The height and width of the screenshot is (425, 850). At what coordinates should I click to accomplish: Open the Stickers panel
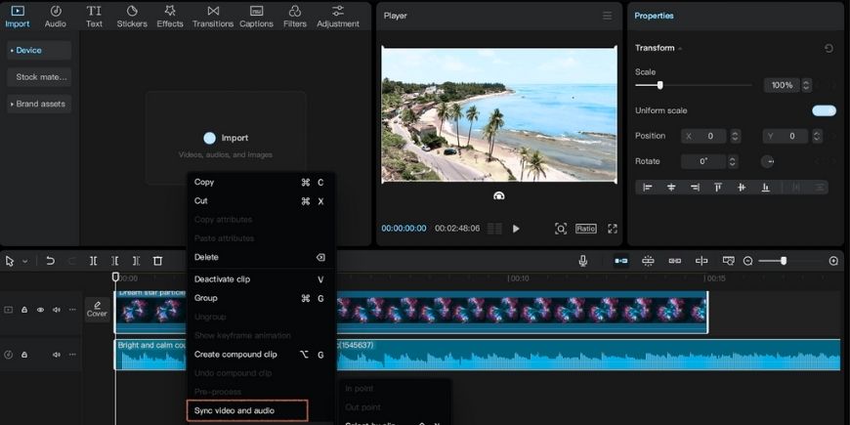click(132, 17)
